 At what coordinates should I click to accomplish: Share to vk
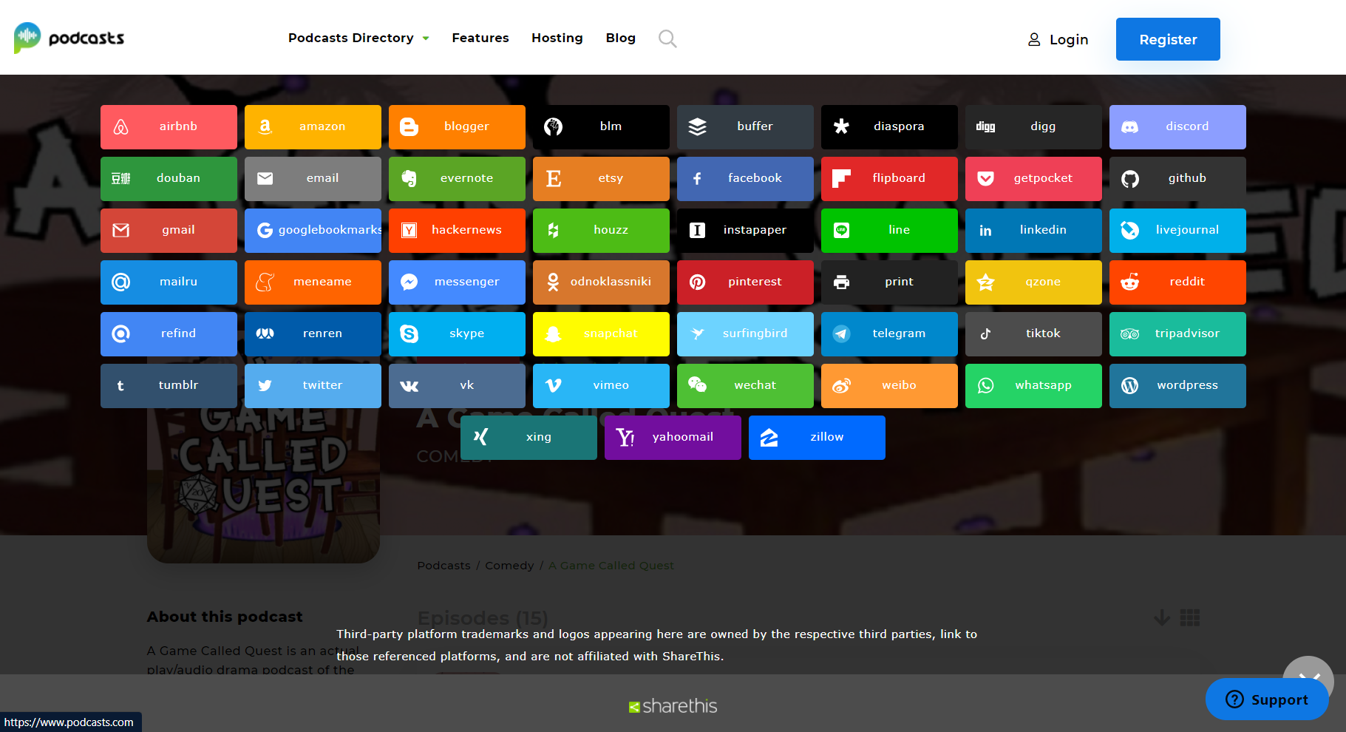point(457,386)
